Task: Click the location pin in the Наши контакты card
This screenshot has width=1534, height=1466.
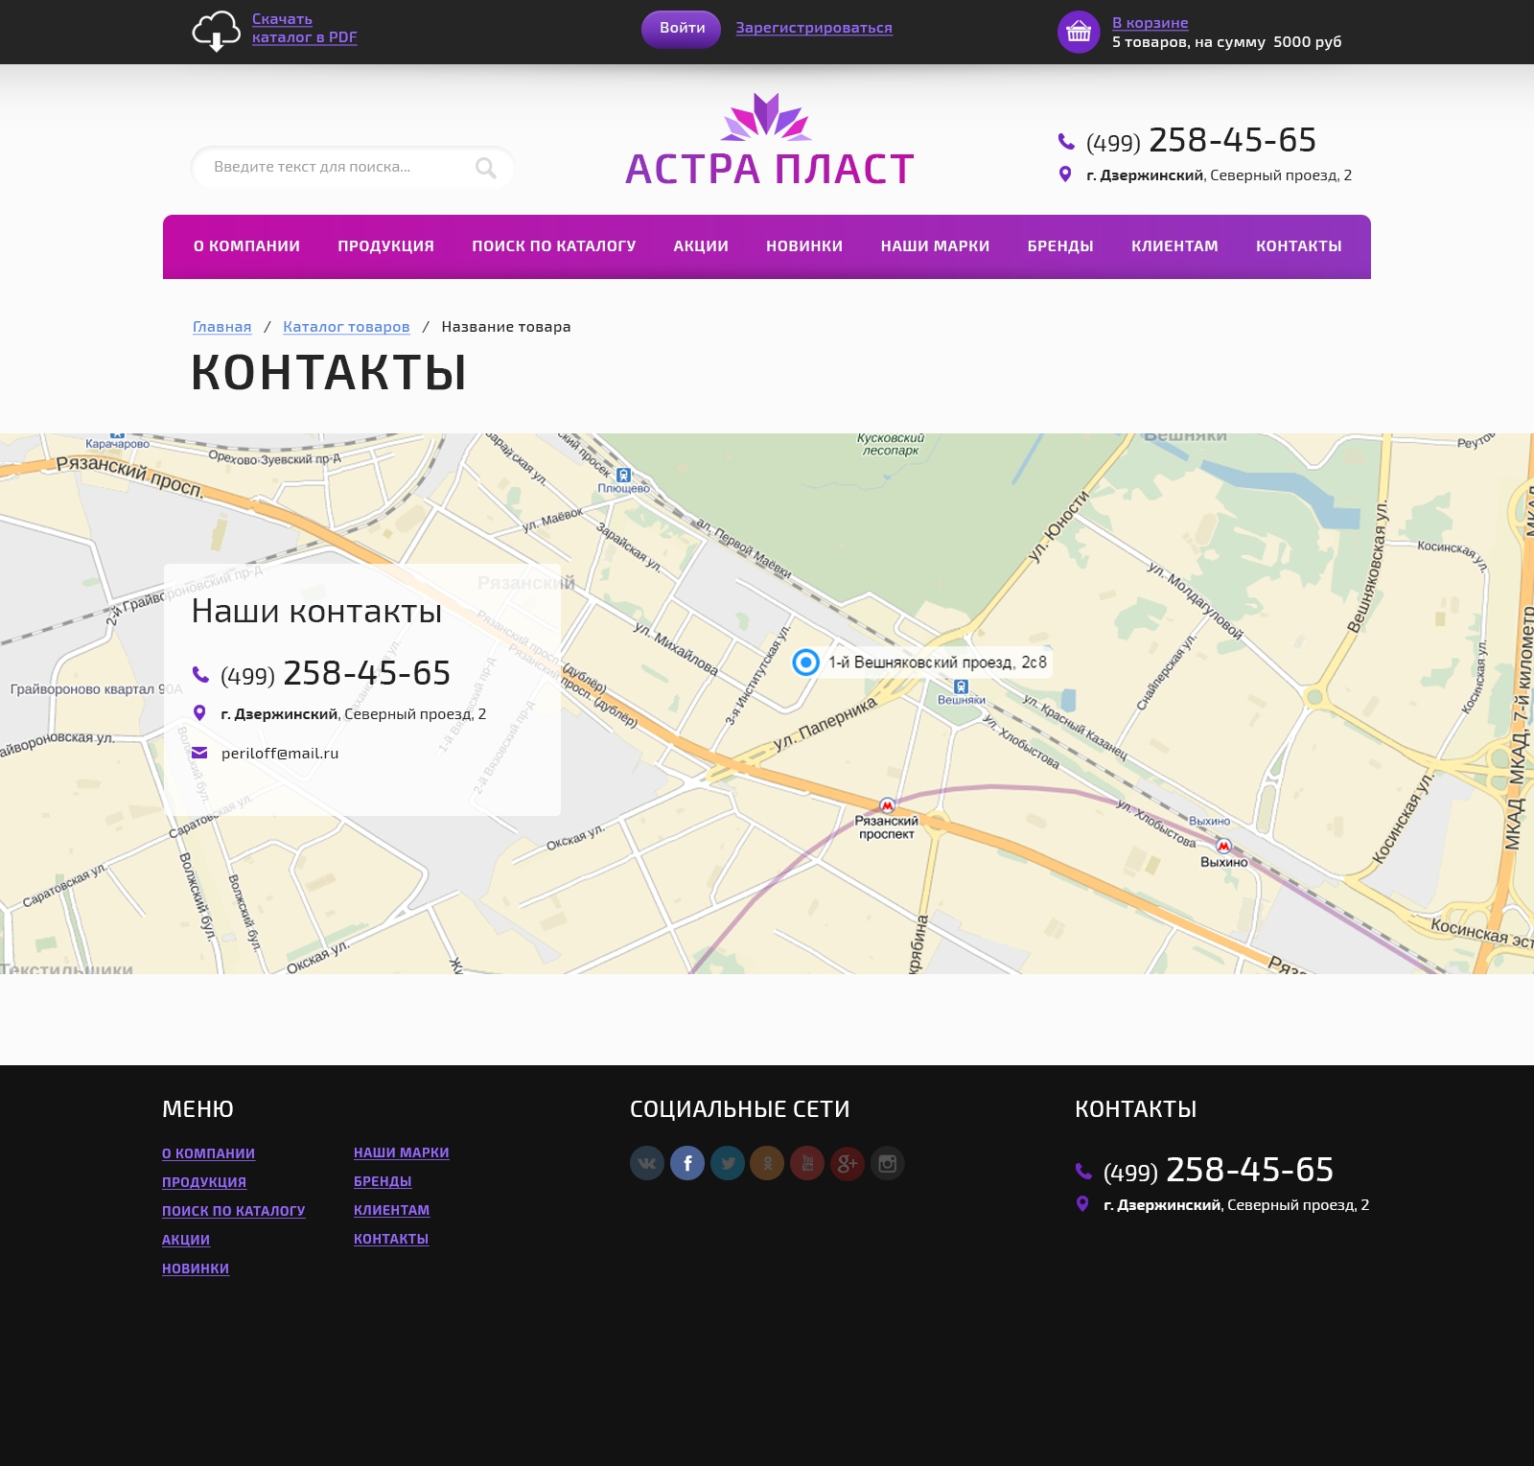Action: [x=199, y=713]
